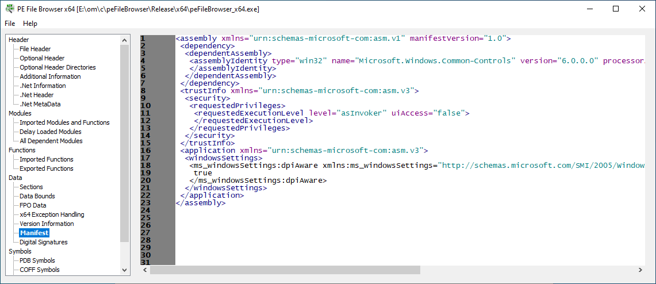This screenshot has height=284, width=656.
Task: Click the manifest view scroll-right arrow
Action: pyautogui.click(x=640, y=270)
